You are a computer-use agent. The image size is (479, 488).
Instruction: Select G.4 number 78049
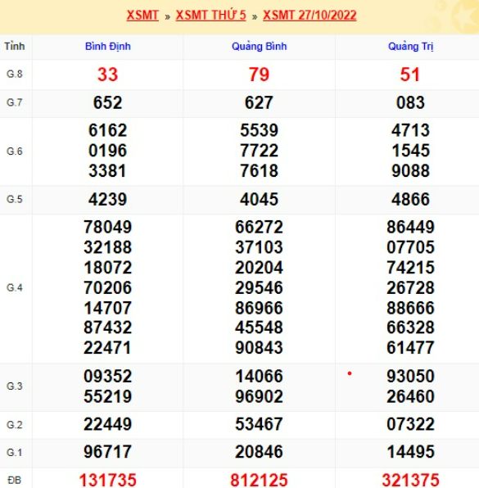click(108, 227)
